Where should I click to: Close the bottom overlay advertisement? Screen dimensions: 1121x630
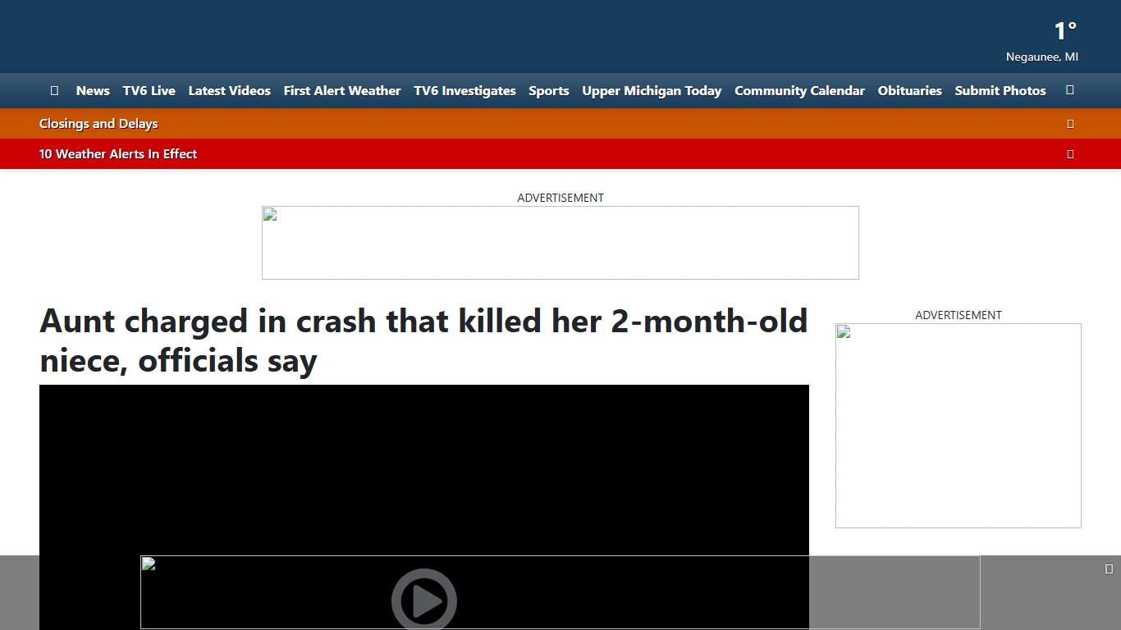(1109, 569)
